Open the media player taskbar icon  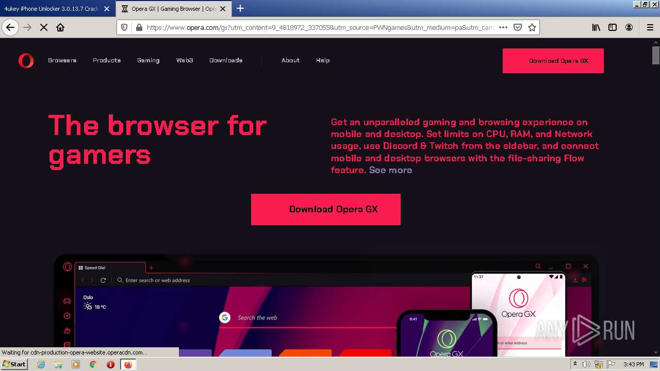click(x=76, y=364)
